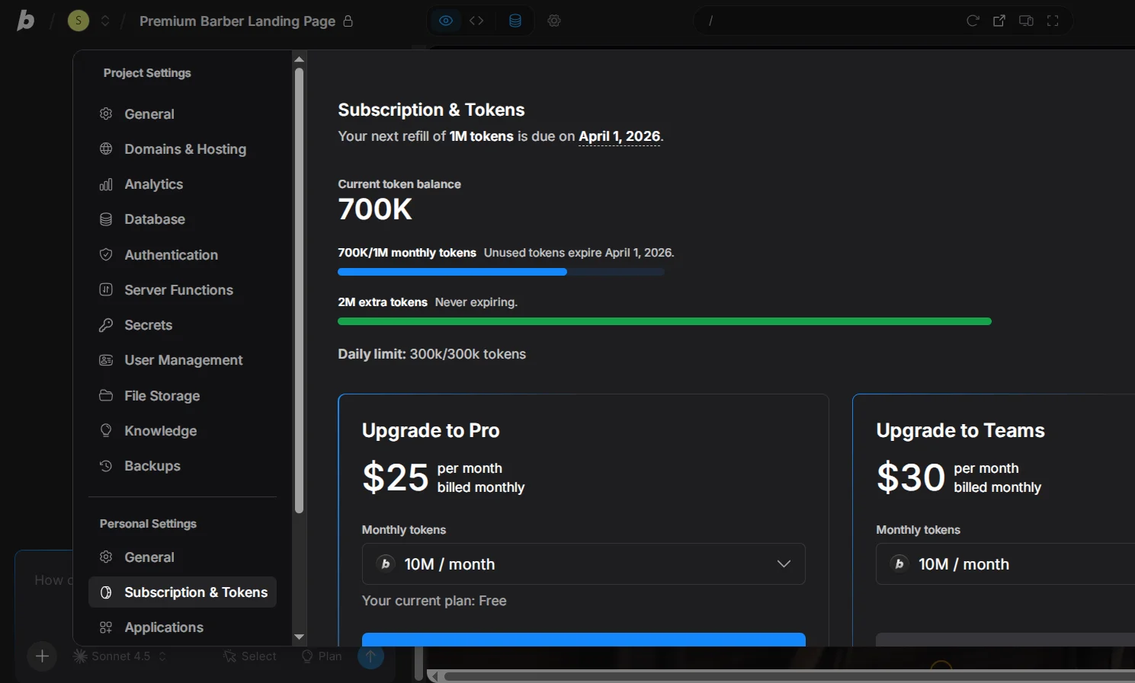
Task: Toggle responsive device preview icon
Action: point(1026,21)
